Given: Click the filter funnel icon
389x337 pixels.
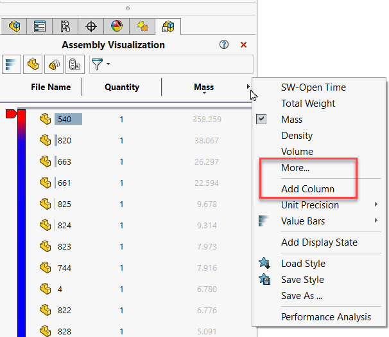Looking at the screenshot, I should click(97, 64).
